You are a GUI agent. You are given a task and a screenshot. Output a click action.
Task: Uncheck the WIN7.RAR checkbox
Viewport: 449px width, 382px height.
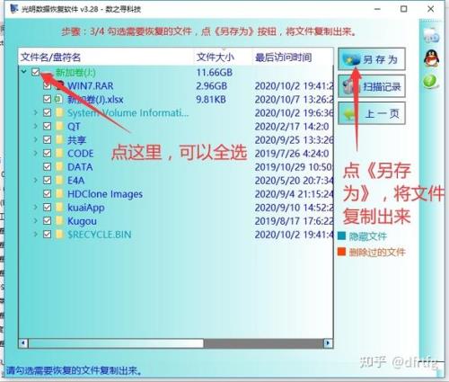pos(47,85)
